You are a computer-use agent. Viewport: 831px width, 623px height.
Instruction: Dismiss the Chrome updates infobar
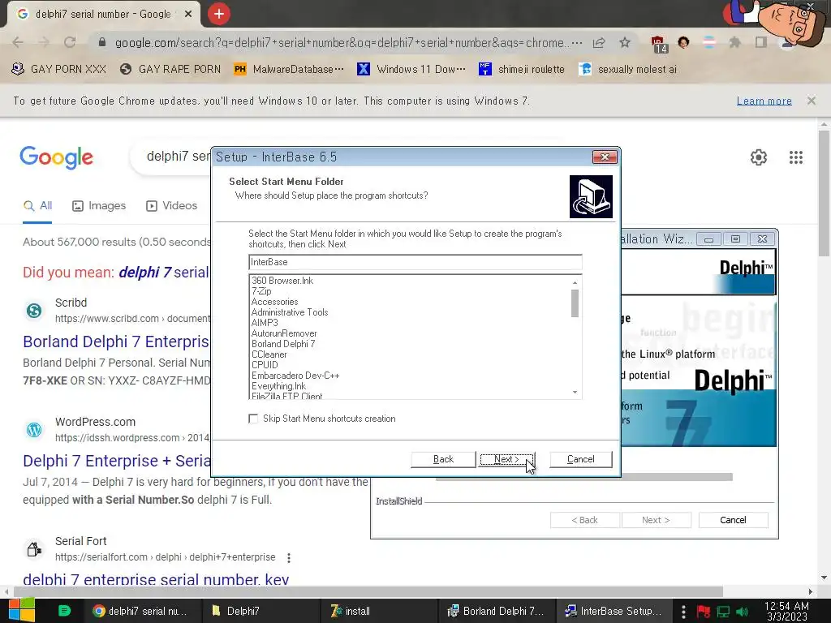pyautogui.click(x=811, y=101)
